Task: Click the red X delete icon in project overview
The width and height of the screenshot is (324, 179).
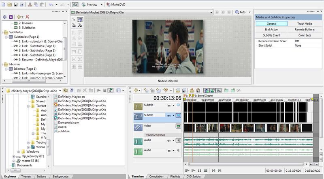Action: tap(27, 17)
